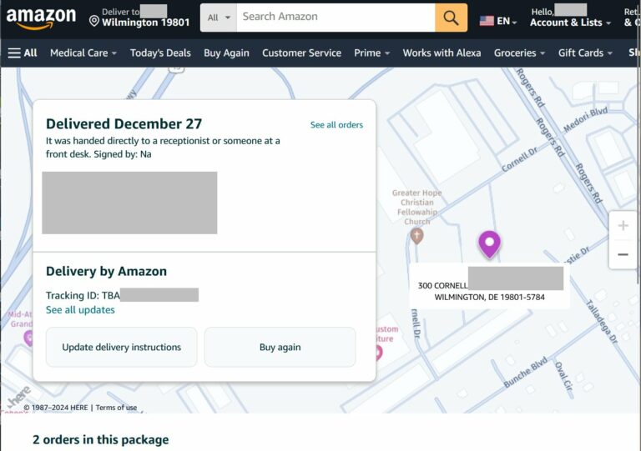641x451 pixels.
Task: Select the Update delivery instructions button
Action: (x=121, y=347)
